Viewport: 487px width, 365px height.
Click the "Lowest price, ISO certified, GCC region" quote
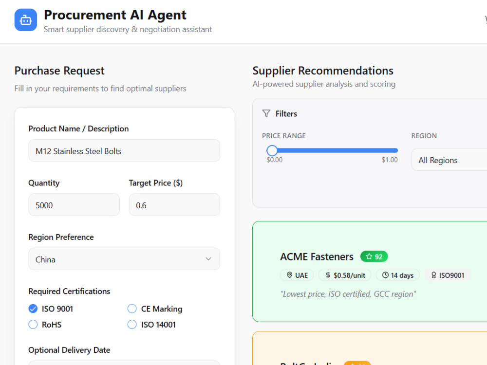click(x=348, y=294)
